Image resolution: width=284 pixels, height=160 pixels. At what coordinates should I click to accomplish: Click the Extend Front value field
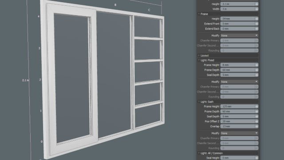tap(239, 24)
